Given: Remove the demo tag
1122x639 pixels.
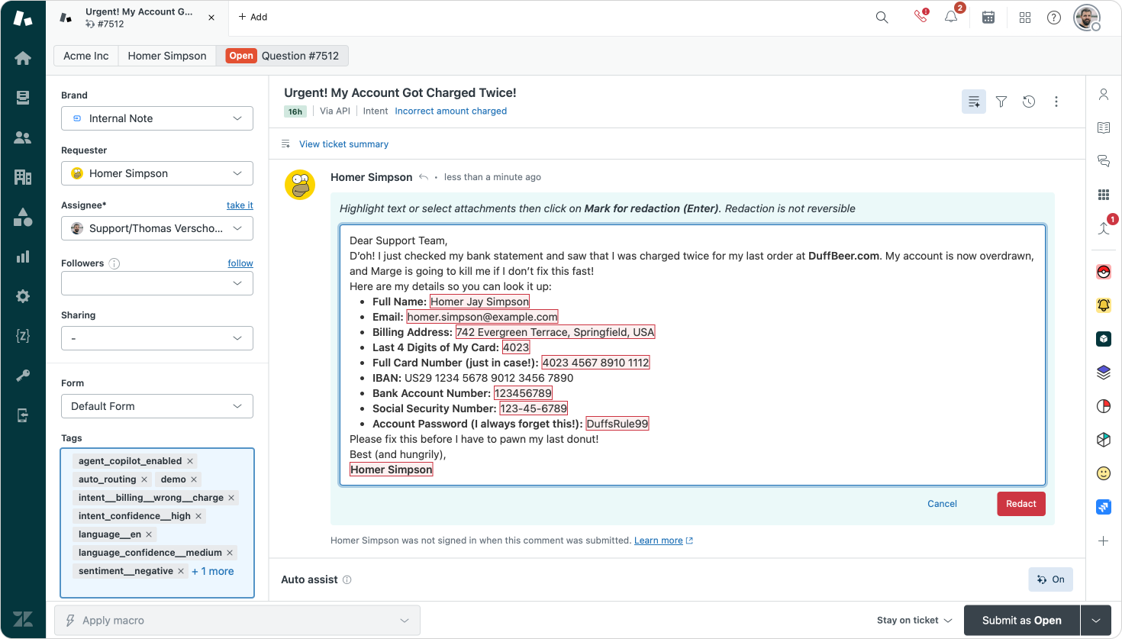Looking at the screenshot, I should tap(194, 479).
